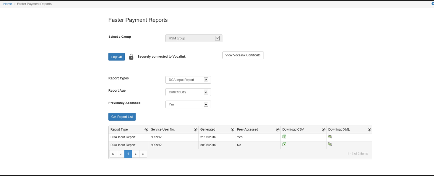Image resolution: width=434 pixels, height=176 pixels.
Task: Open filter menu on Download CSV column
Action: (x=324, y=130)
